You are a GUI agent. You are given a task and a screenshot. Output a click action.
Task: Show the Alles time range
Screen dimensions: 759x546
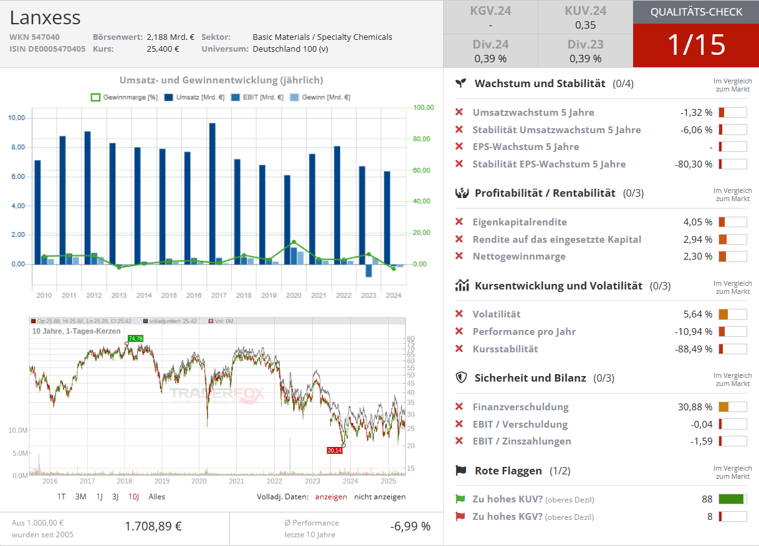tap(157, 497)
